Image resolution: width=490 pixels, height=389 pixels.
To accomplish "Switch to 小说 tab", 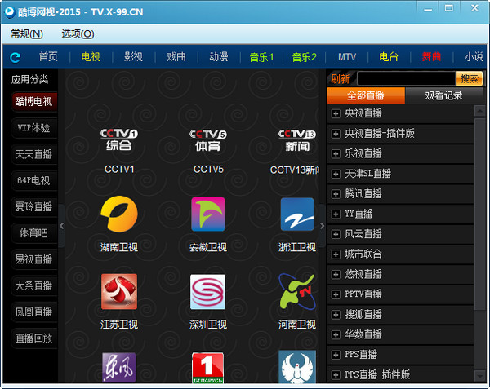I will [x=474, y=57].
